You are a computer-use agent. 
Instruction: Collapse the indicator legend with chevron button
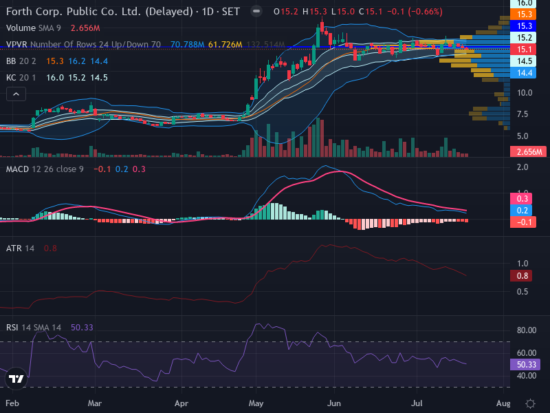tap(16, 94)
